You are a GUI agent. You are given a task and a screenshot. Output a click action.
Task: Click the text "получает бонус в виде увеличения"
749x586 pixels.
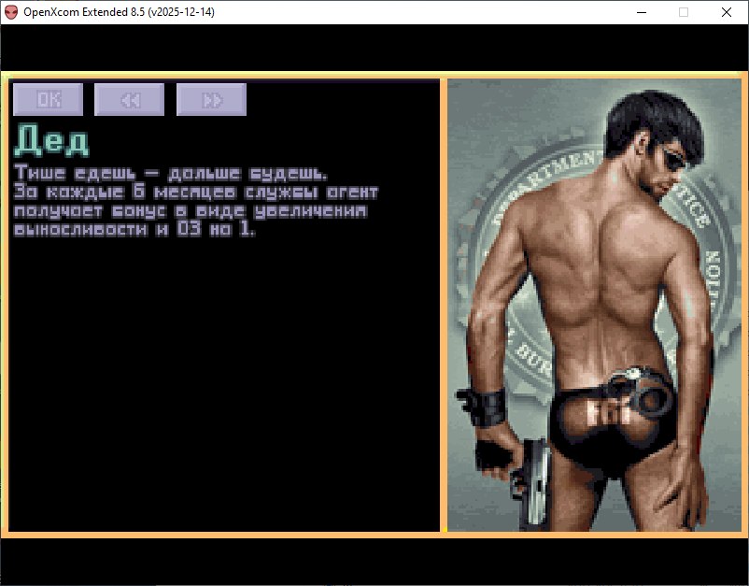click(191, 211)
